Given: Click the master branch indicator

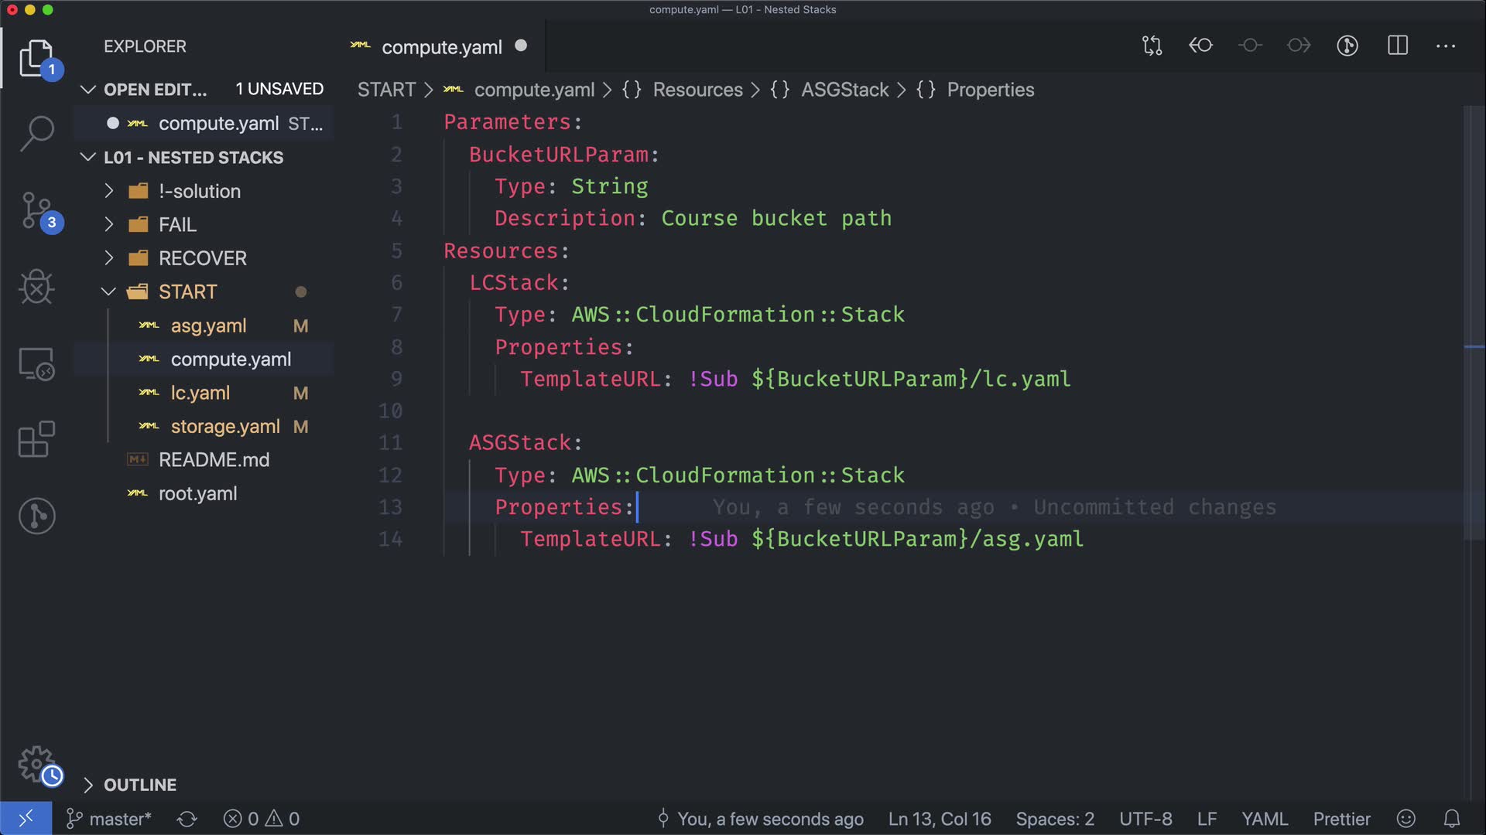Looking at the screenshot, I should [109, 819].
